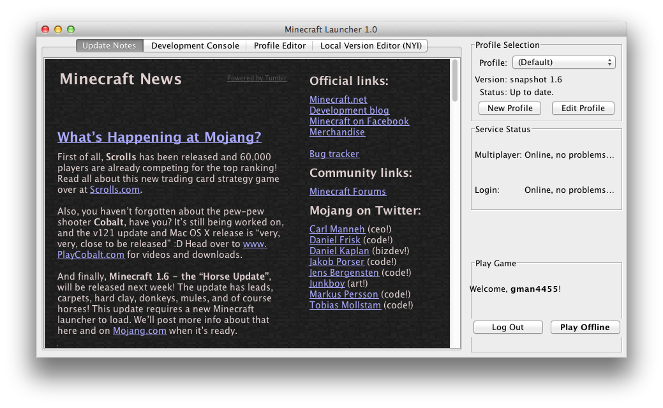Select Local Version Editor (NYI) tab
Viewport: 663px width, 408px height.
pos(370,46)
